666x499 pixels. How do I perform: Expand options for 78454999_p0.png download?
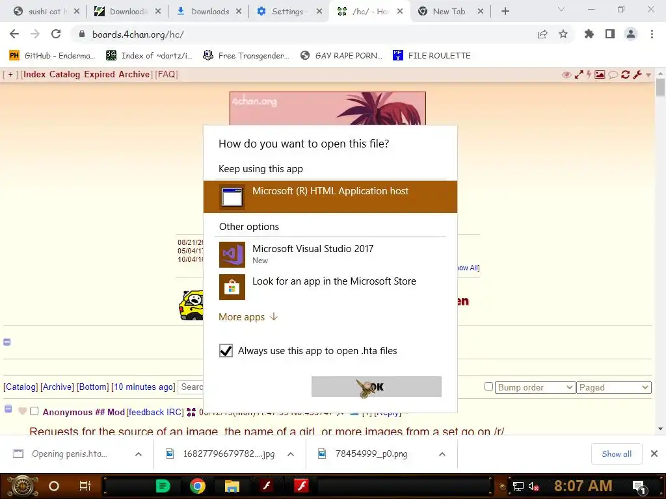442,454
